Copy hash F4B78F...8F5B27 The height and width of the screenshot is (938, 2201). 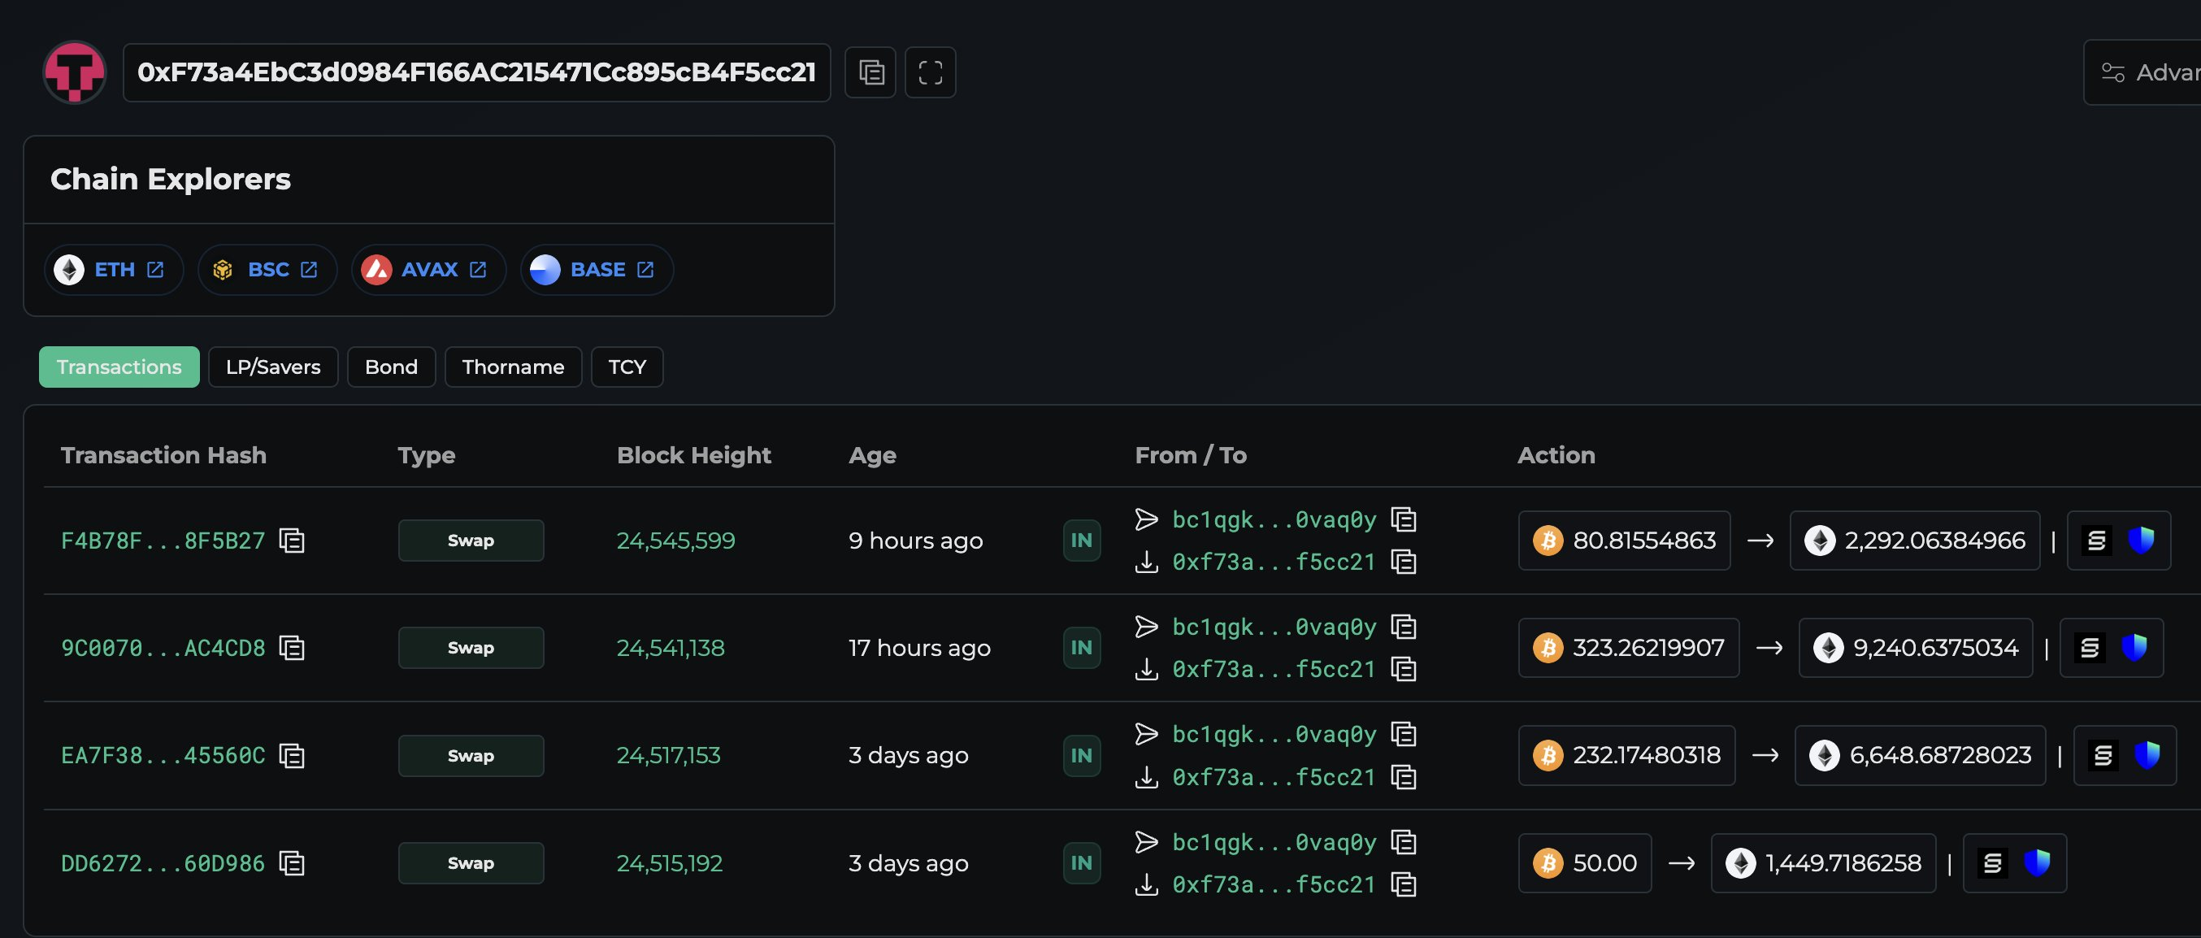point(293,541)
